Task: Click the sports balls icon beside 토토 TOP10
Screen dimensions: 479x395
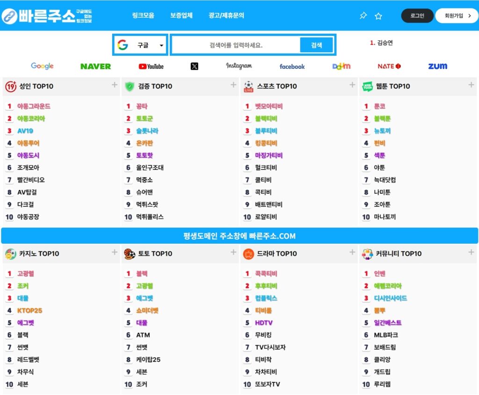Action: coord(130,254)
